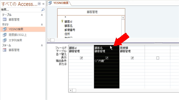Select the YESNO検索 query icon
Viewport: 179px width, 100px height.
click(4, 29)
